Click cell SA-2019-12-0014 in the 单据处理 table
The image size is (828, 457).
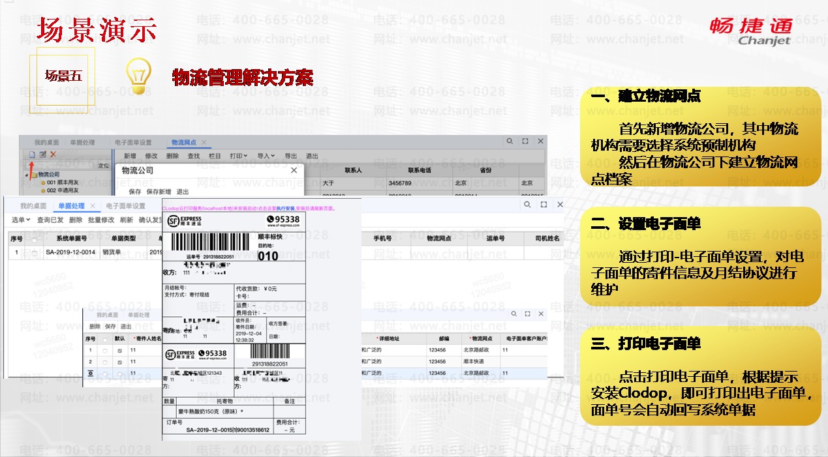pos(70,252)
